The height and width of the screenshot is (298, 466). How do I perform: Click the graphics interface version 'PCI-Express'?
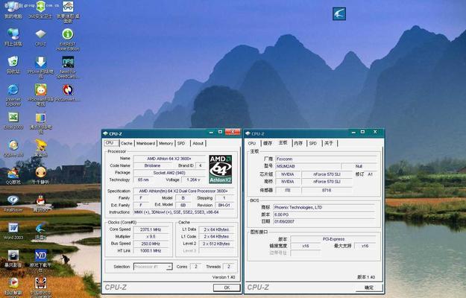coord(333,239)
